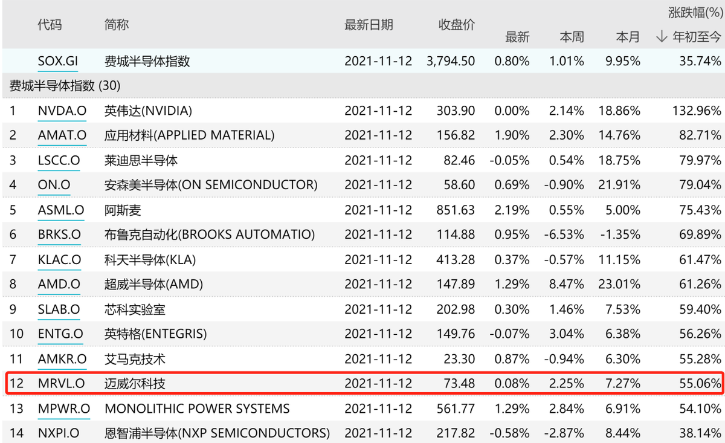725x443 pixels.
Task: Open the AMAT.O ticker link
Action: 61,135
